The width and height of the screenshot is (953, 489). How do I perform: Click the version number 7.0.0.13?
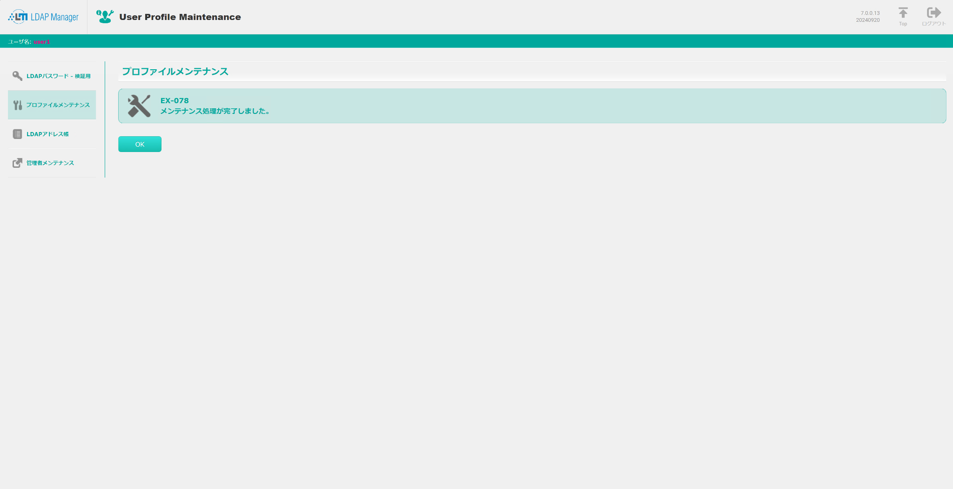tap(870, 13)
